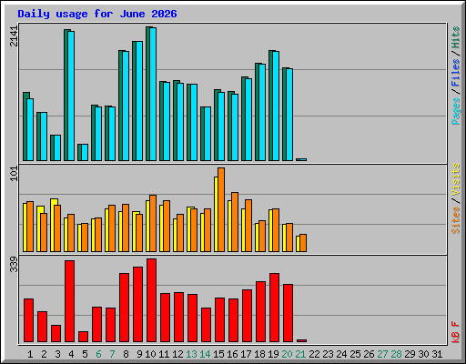The image size is (466, 364).
Task: Click the 2141 hits axis value
Action: coord(14,36)
